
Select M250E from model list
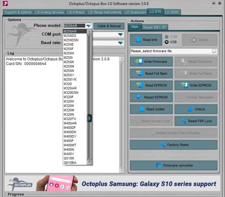pos(75,44)
